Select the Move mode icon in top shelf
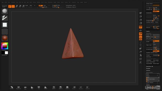 [x=16, y=6]
